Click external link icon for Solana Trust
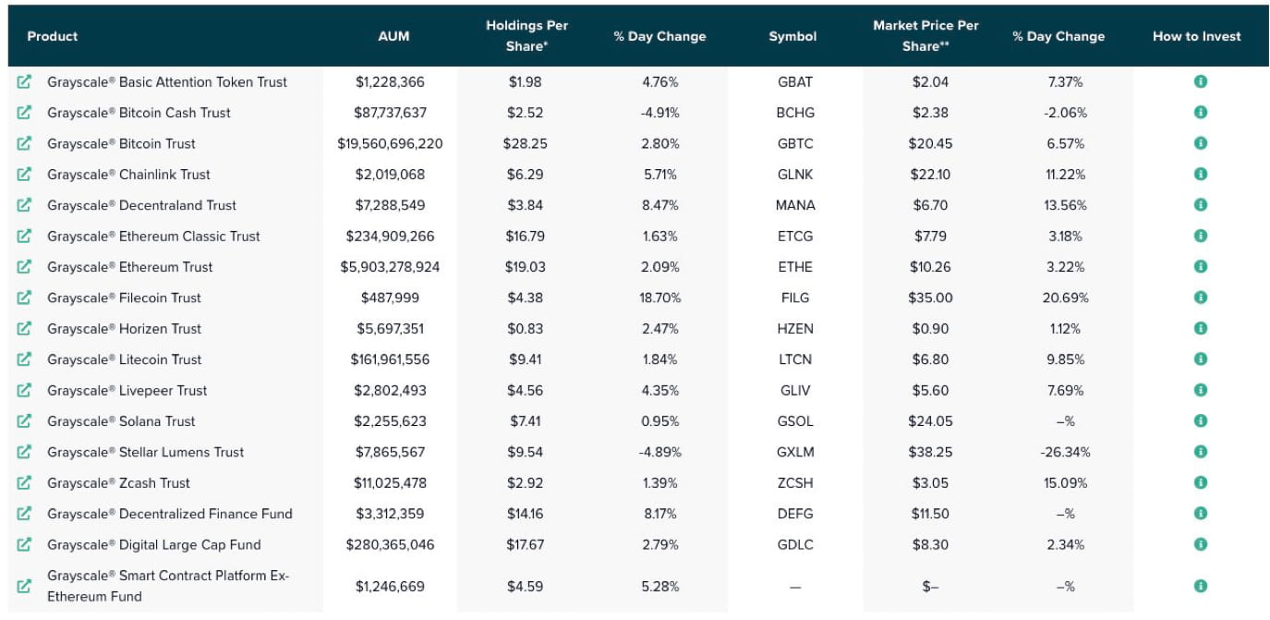The height and width of the screenshot is (620, 1270). 25,421
